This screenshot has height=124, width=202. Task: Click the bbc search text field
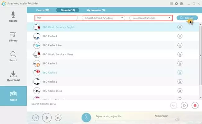(56, 18)
